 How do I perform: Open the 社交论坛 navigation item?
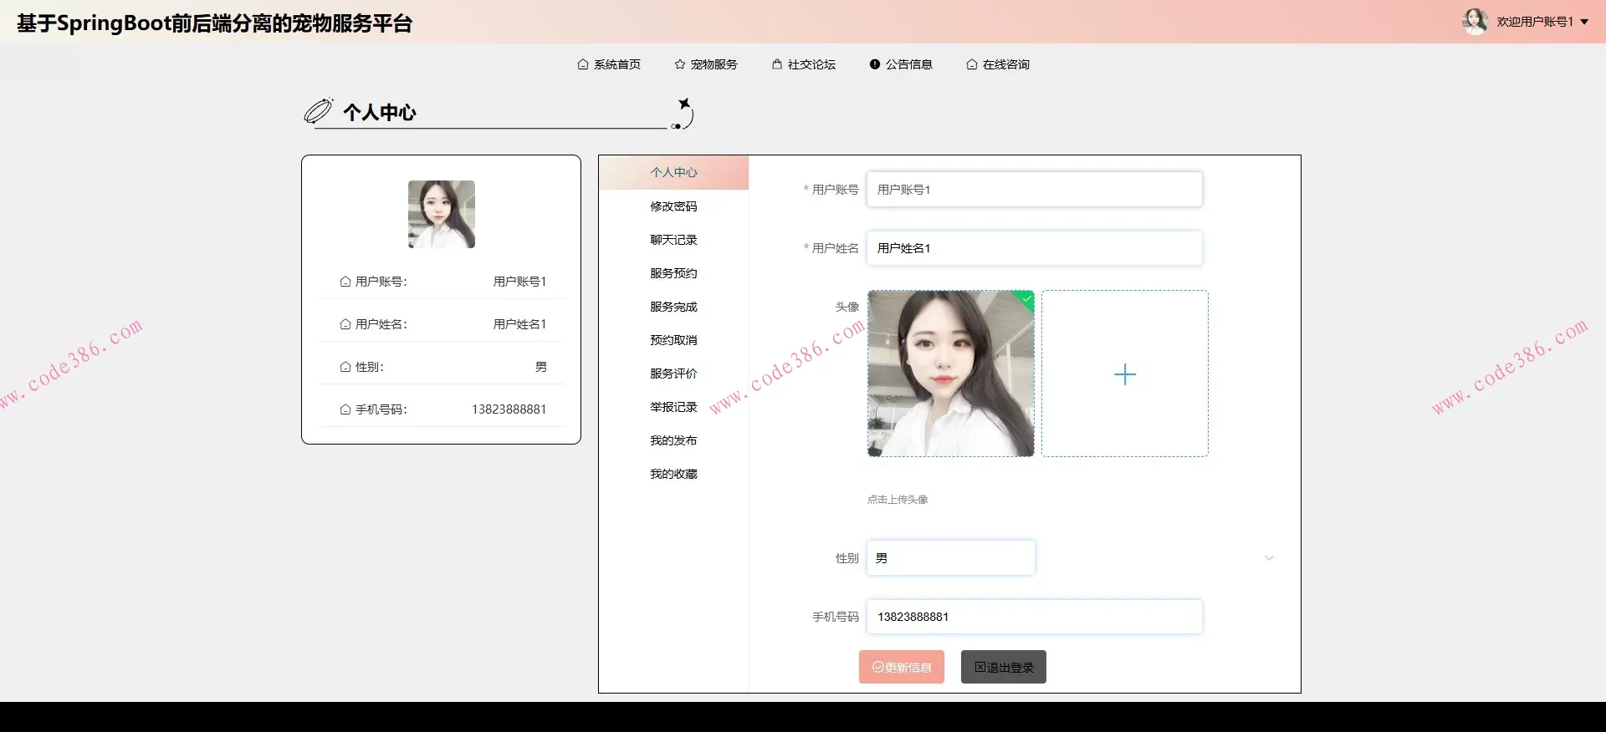(x=803, y=64)
